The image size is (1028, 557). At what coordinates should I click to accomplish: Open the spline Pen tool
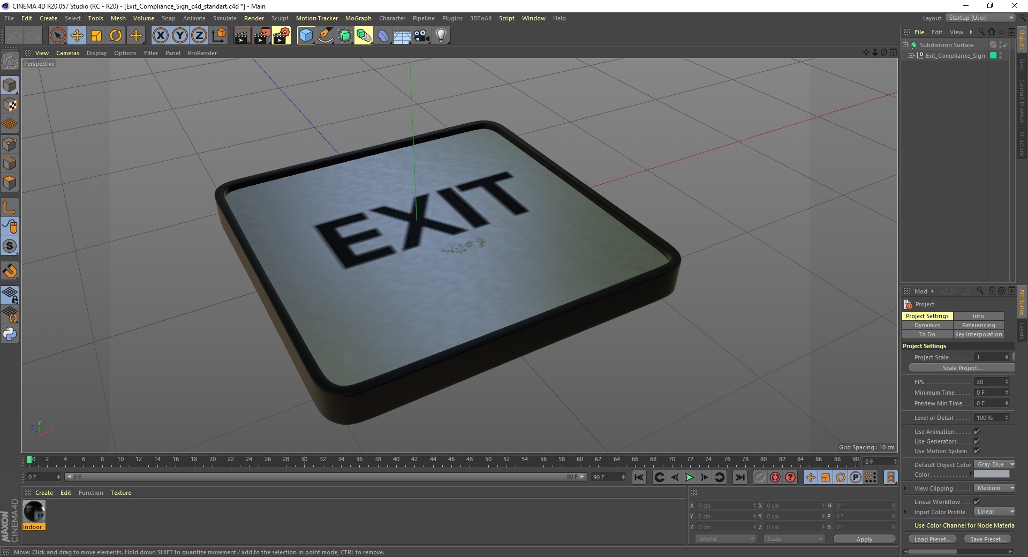325,36
